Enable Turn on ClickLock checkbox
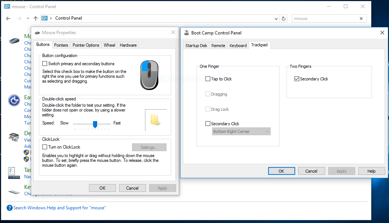The width and height of the screenshot is (389, 223). (x=44, y=147)
